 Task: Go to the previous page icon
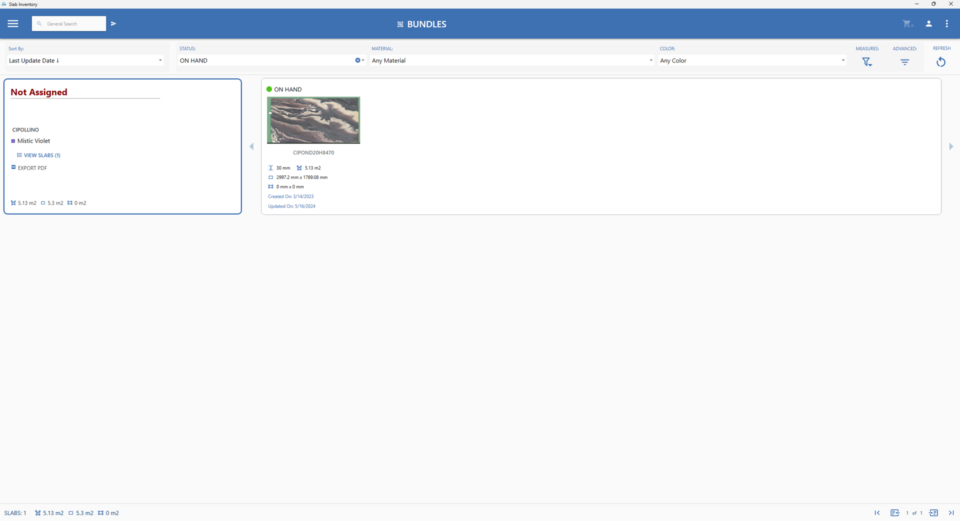(x=895, y=513)
